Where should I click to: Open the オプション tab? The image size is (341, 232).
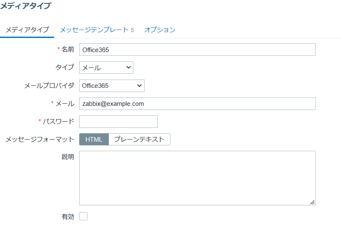point(160,30)
